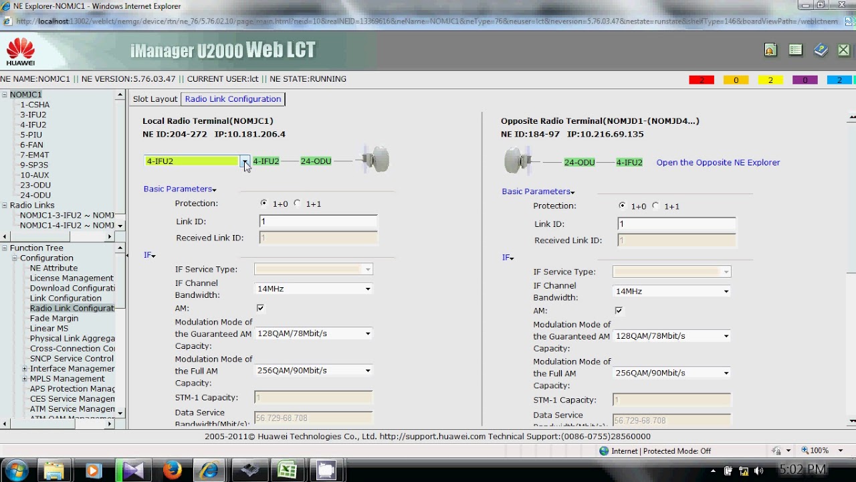Click local Link ID input field
Image resolution: width=856 pixels, height=482 pixels.
coord(318,222)
